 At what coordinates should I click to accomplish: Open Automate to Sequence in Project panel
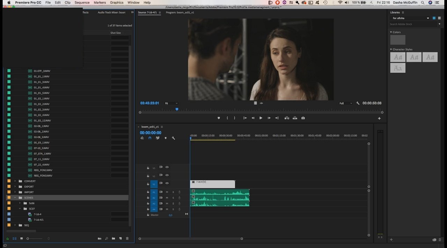click(x=100, y=239)
